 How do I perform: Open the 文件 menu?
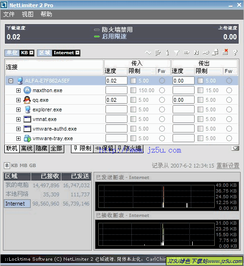click(9, 14)
